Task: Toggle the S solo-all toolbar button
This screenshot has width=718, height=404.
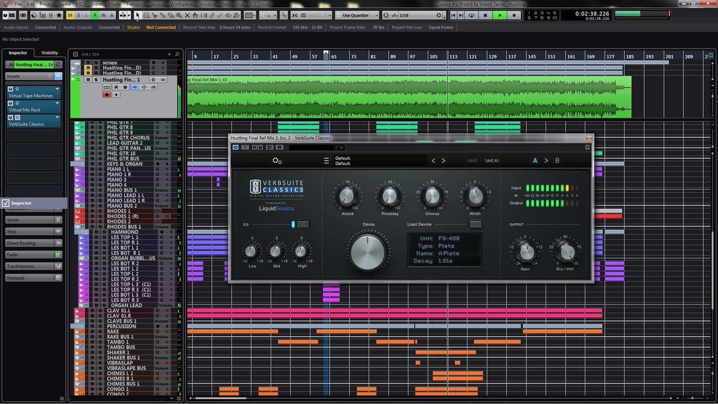Action: 78,15
